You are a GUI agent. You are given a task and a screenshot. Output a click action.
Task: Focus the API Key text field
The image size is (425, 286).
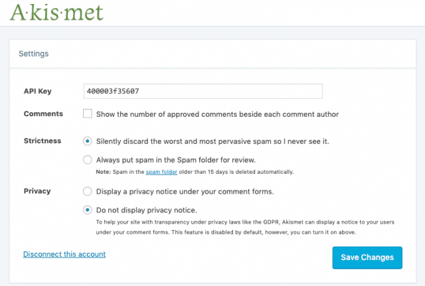point(203,91)
